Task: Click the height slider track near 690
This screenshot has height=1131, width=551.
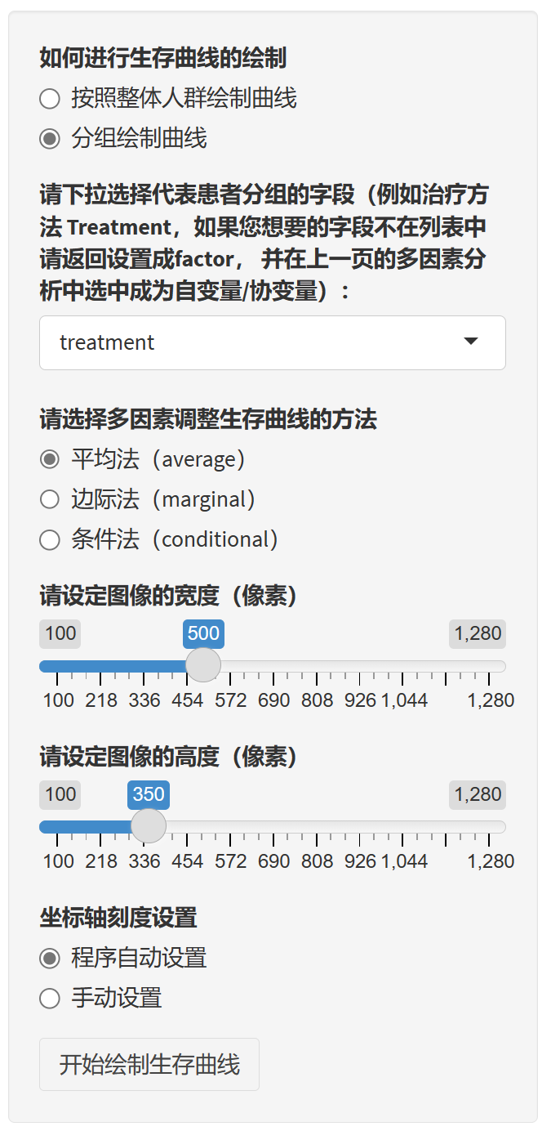Action: [x=273, y=826]
